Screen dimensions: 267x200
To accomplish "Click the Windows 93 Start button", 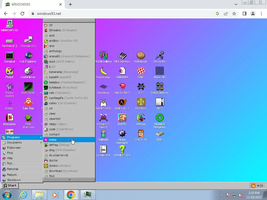I will (10, 185).
